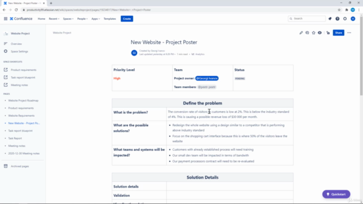Open Meeting notes page under Pages
Screen dimensions: 363x204
click(16, 146)
